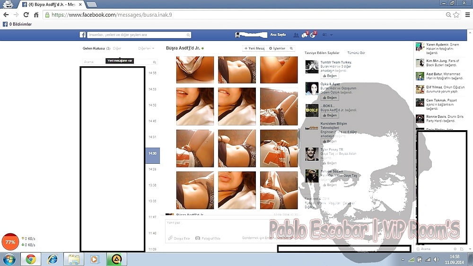Click Tümünü Gör link

coord(356,53)
